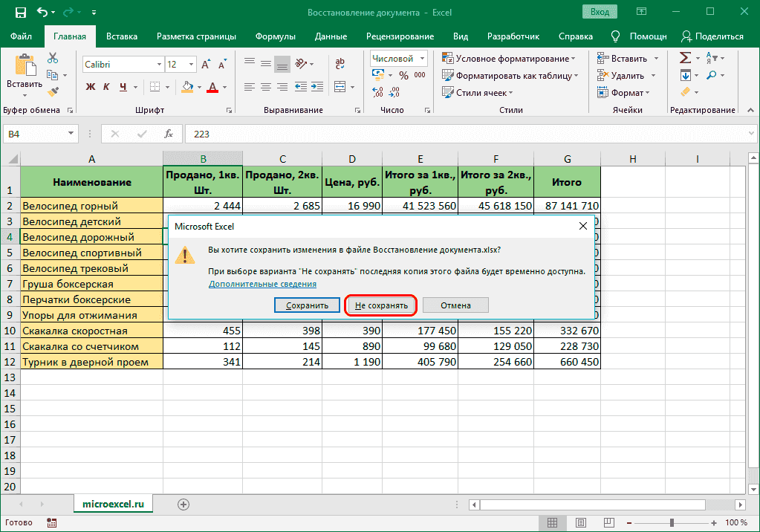Toggle bold formatting (Ж)
Image resolution: width=760 pixels, height=532 pixels.
91,87
